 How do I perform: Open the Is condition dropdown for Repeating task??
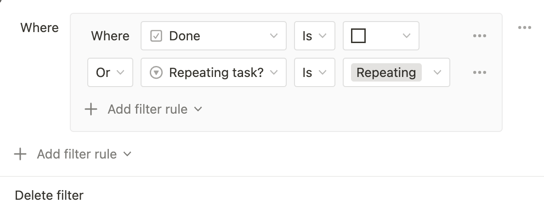tap(314, 72)
